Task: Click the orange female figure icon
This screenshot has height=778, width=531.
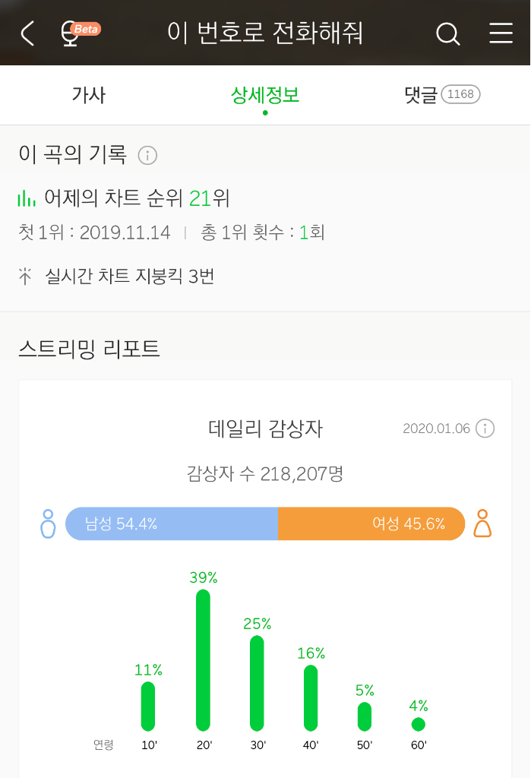Action: tap(482, 523)
